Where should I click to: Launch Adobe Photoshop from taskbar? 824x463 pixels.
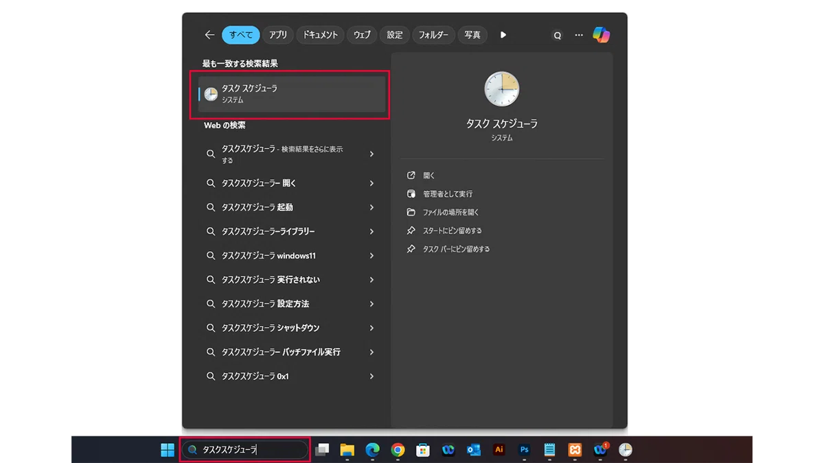point(525,450)
